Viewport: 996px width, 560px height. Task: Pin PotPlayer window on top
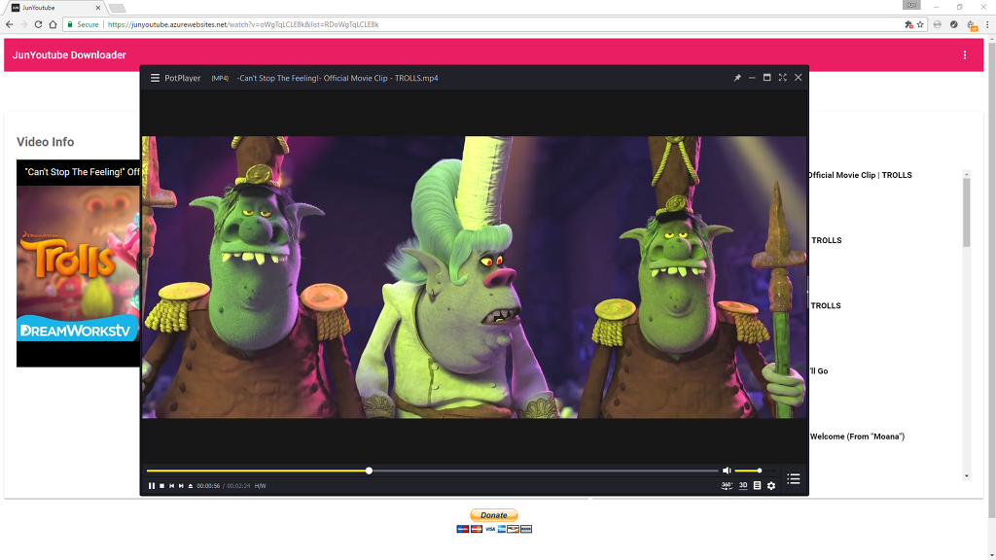(737, 78)
